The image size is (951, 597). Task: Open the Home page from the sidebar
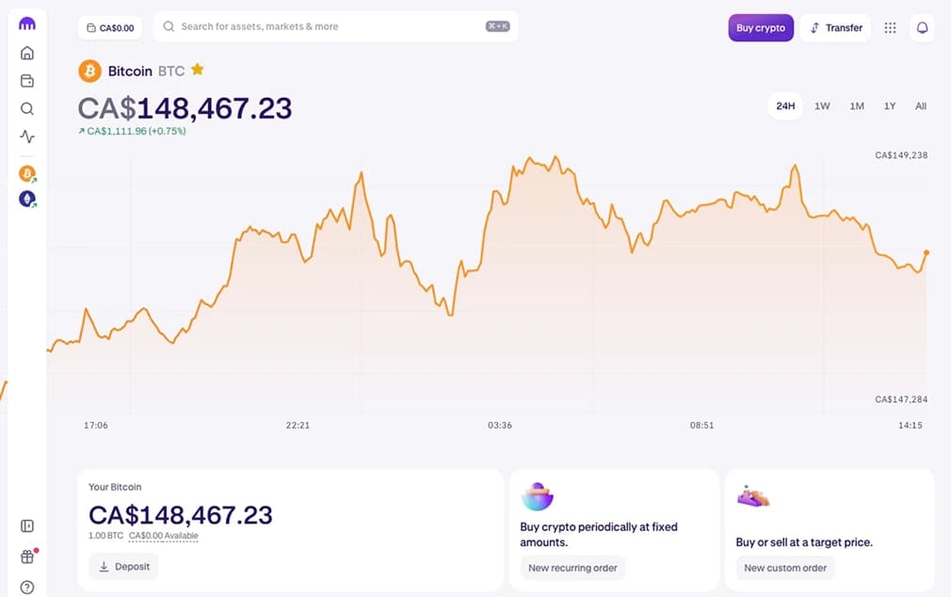tap(26, 53)
